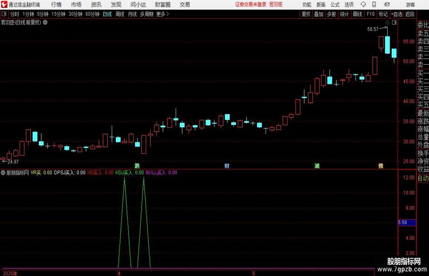Click the customer service headset icon
This screenshot has width=429, height=276.
(x=363, y=5)
